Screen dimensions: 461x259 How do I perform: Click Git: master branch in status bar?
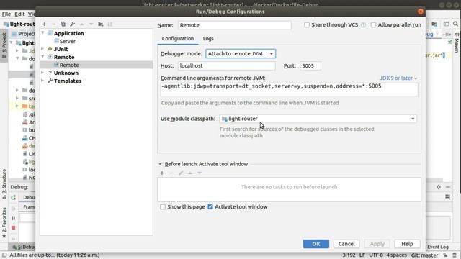click(x=424, y=255)
